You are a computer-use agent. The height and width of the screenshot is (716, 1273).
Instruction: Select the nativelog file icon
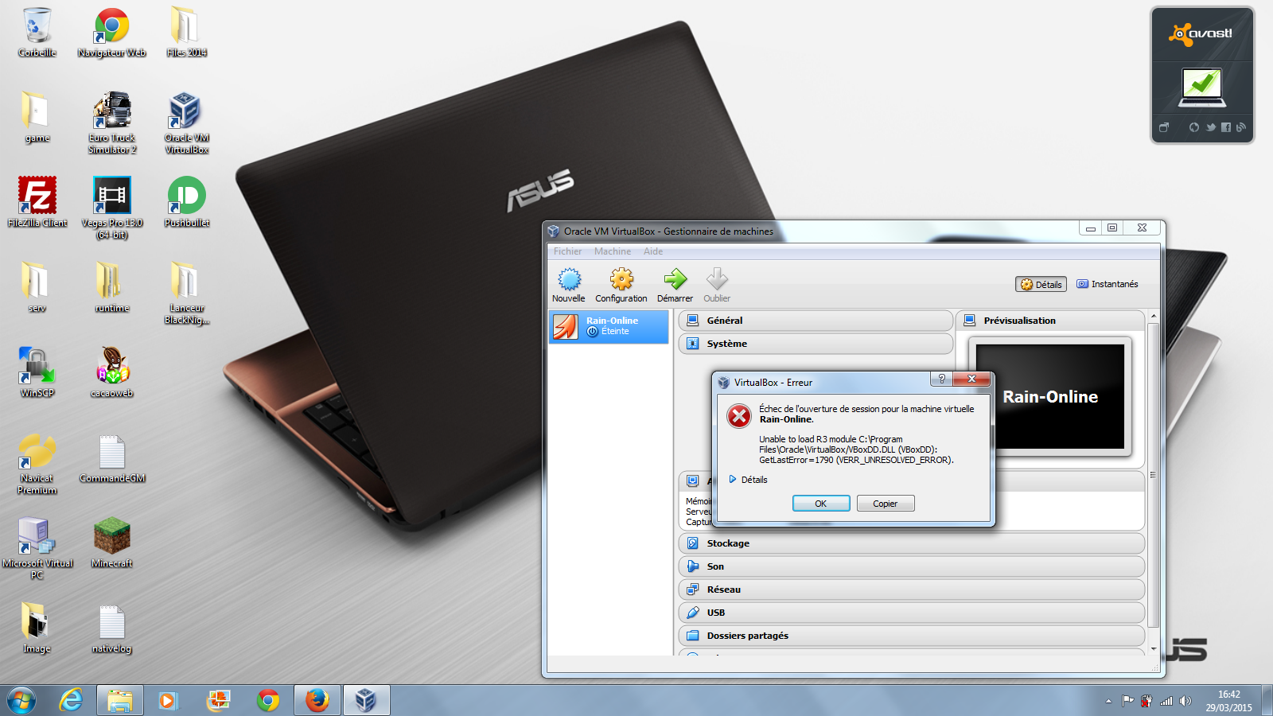point(112,628)
